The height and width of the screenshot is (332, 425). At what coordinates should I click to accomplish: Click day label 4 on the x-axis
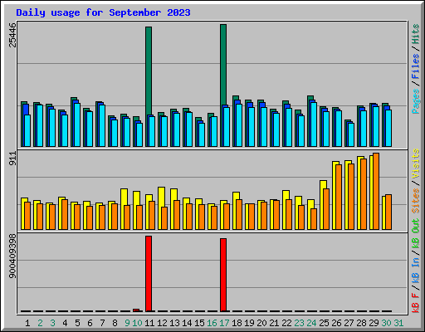[x=65, y=323]
